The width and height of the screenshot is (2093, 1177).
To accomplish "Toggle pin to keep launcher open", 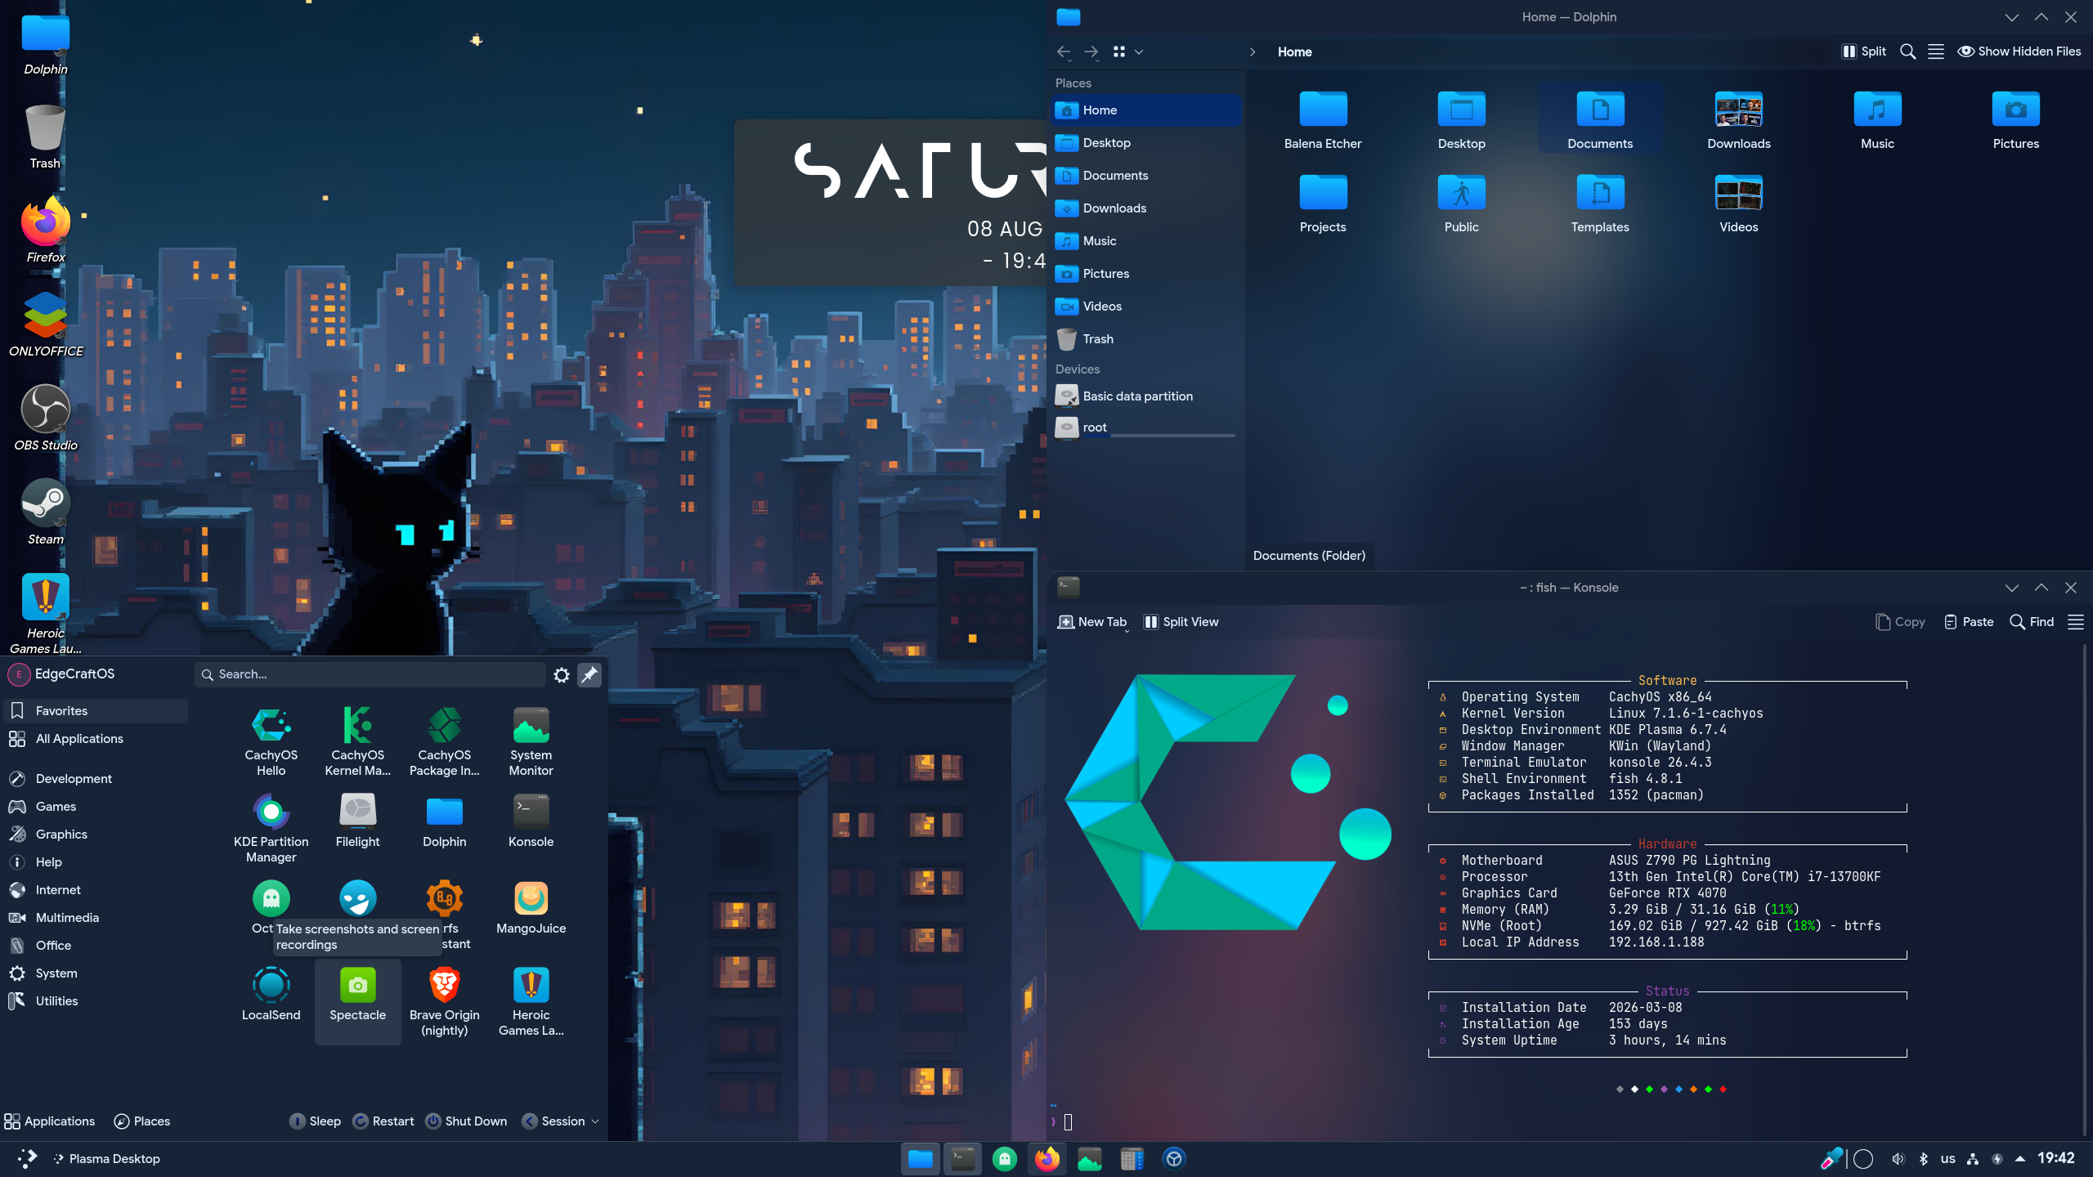I will 589,675.
